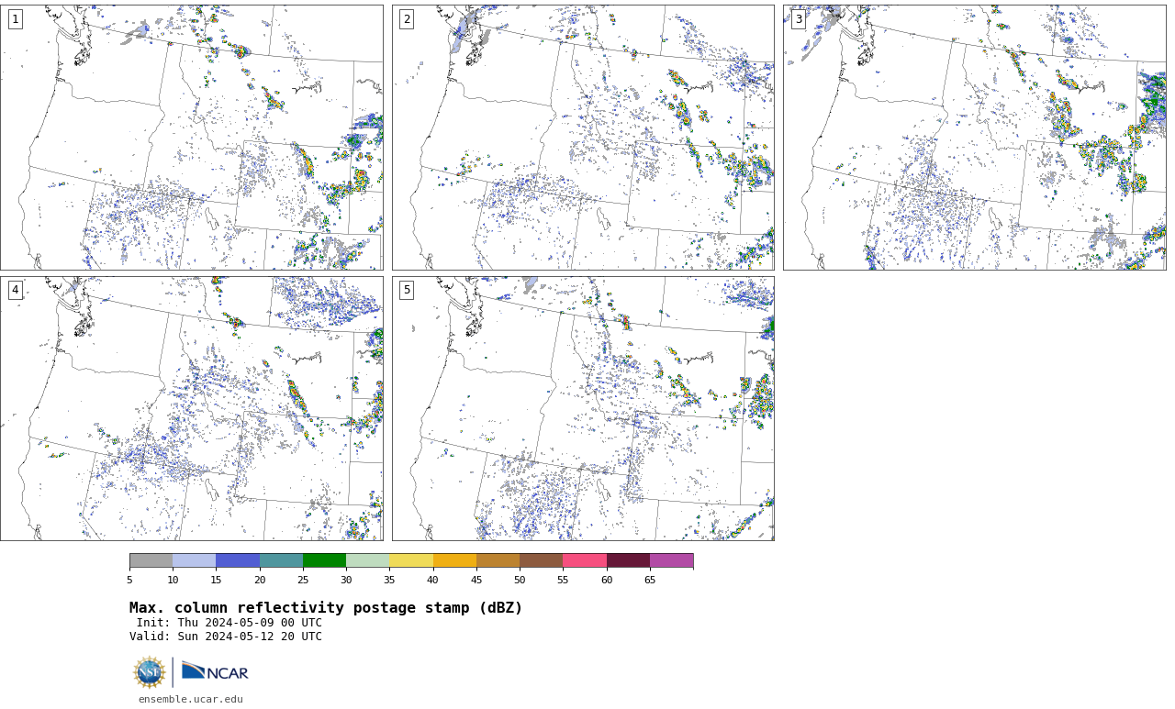Click colorbar tick label 65
The height and width of the screenshot is (709, 1175).
650,580
